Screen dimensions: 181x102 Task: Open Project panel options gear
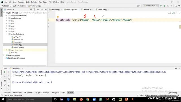42,9
